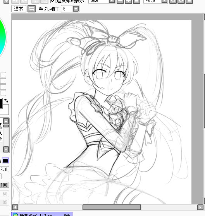Select the flat black brush edge shape
Screen dimensions: 205x216
click(x=5, y=161)
